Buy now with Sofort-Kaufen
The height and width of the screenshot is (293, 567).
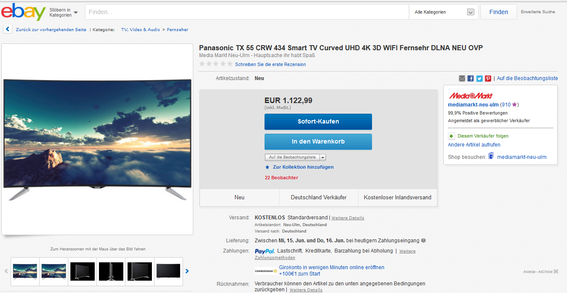pyautogui.click(x=318, y=121)
